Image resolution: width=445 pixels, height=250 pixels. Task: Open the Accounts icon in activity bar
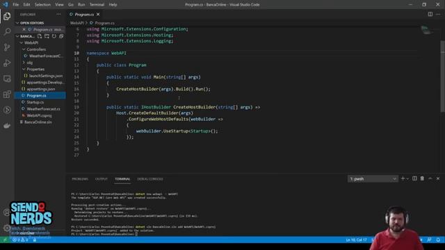(x=6, y=212)
